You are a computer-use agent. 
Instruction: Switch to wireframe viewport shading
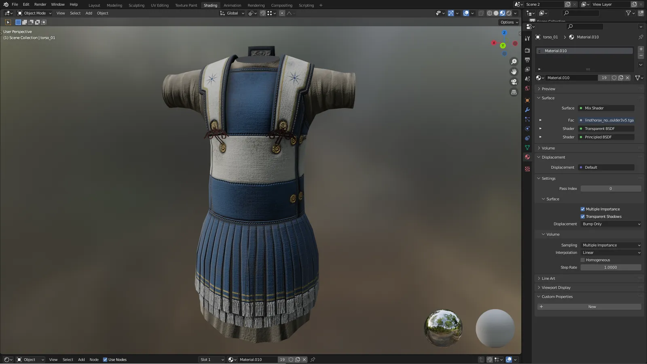(x=489, y=13)
